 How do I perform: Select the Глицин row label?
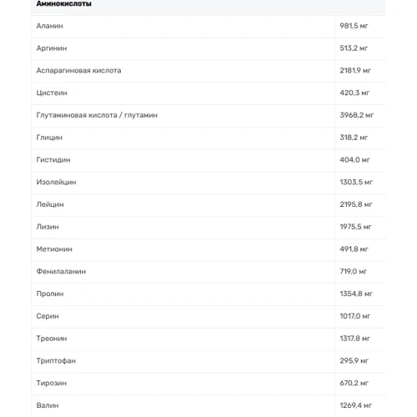point(49,138)
